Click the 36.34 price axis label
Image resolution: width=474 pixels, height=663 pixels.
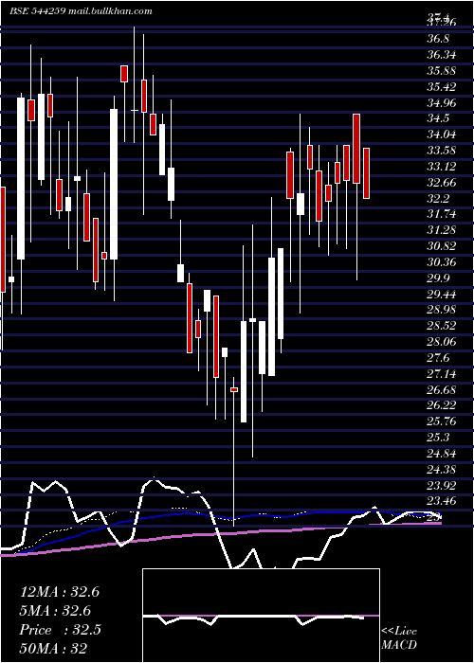click(442, 55)
